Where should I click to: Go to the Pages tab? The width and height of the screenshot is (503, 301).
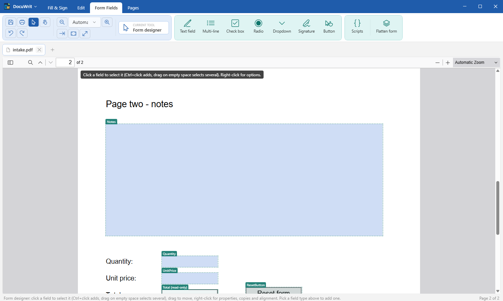133,8
